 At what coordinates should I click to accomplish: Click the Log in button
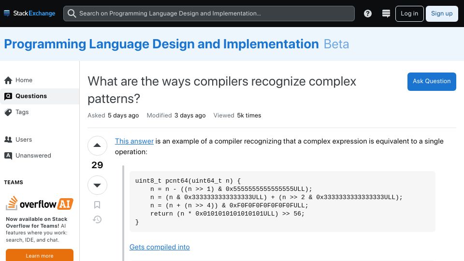pyautogui.click(x=409, y=14)
